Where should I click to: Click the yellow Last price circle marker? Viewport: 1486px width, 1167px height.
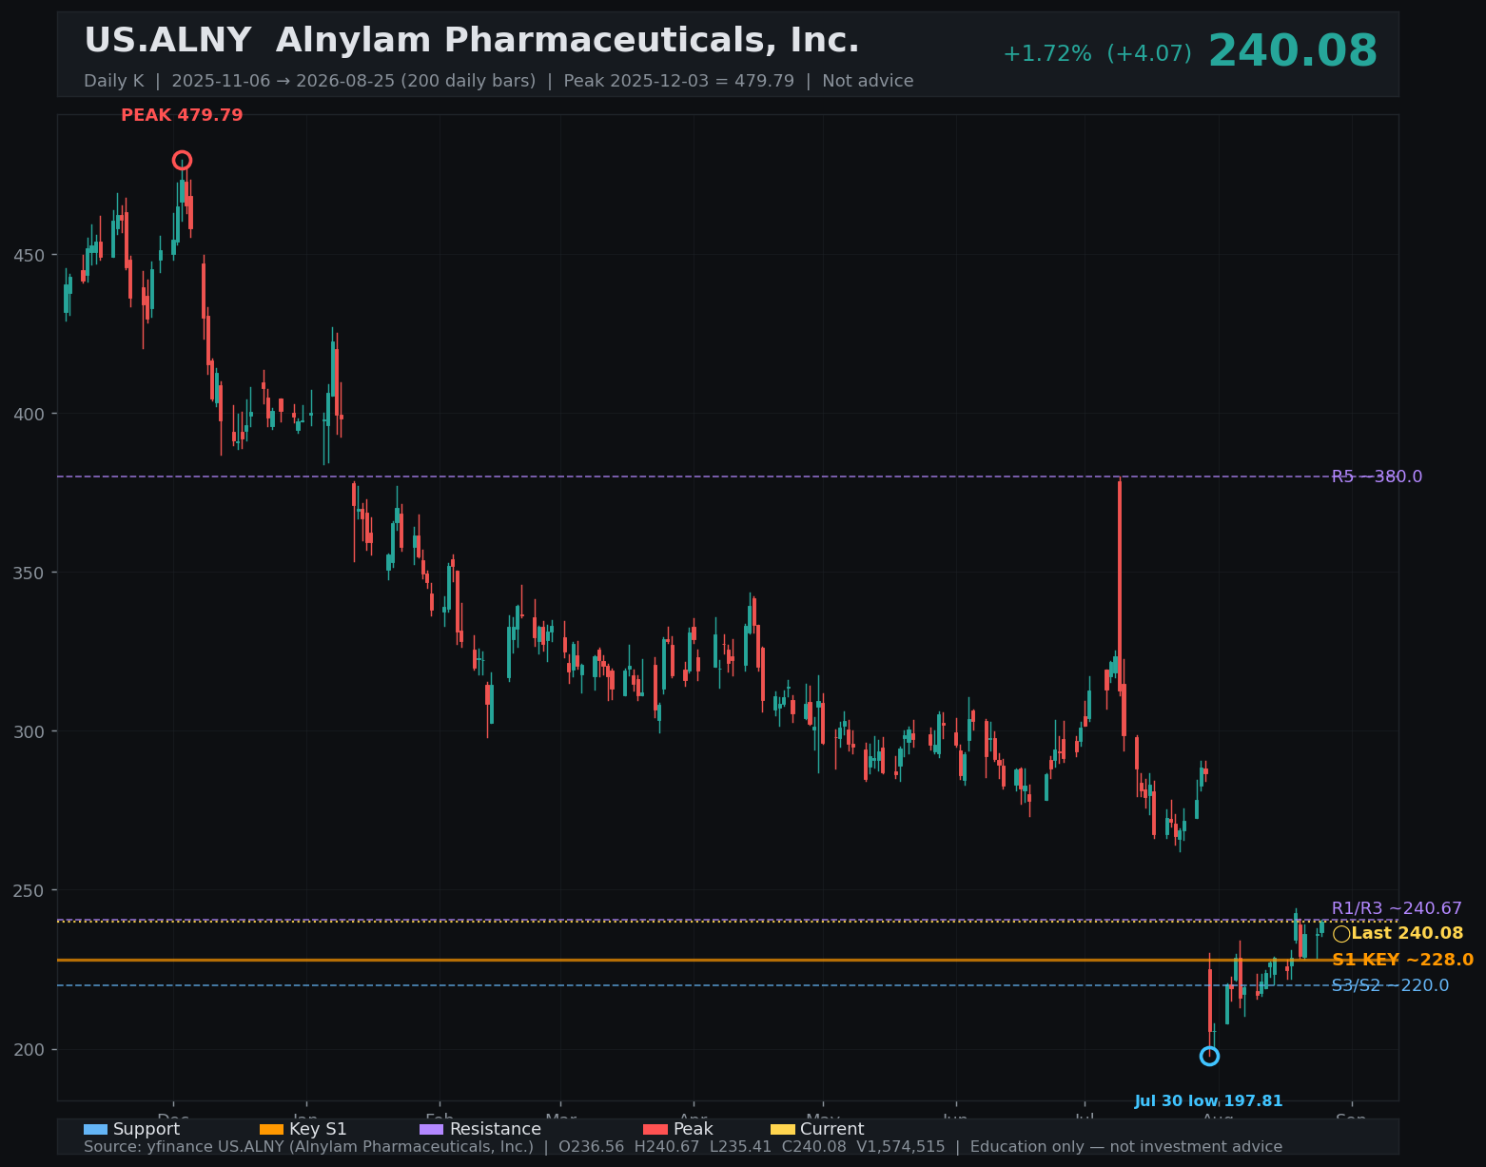point(1341,934)
